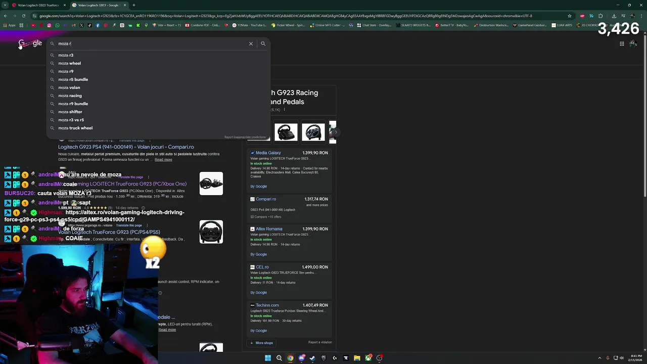
Task: Open Chrome from the taskbar
Action: (x=290, y=358)
